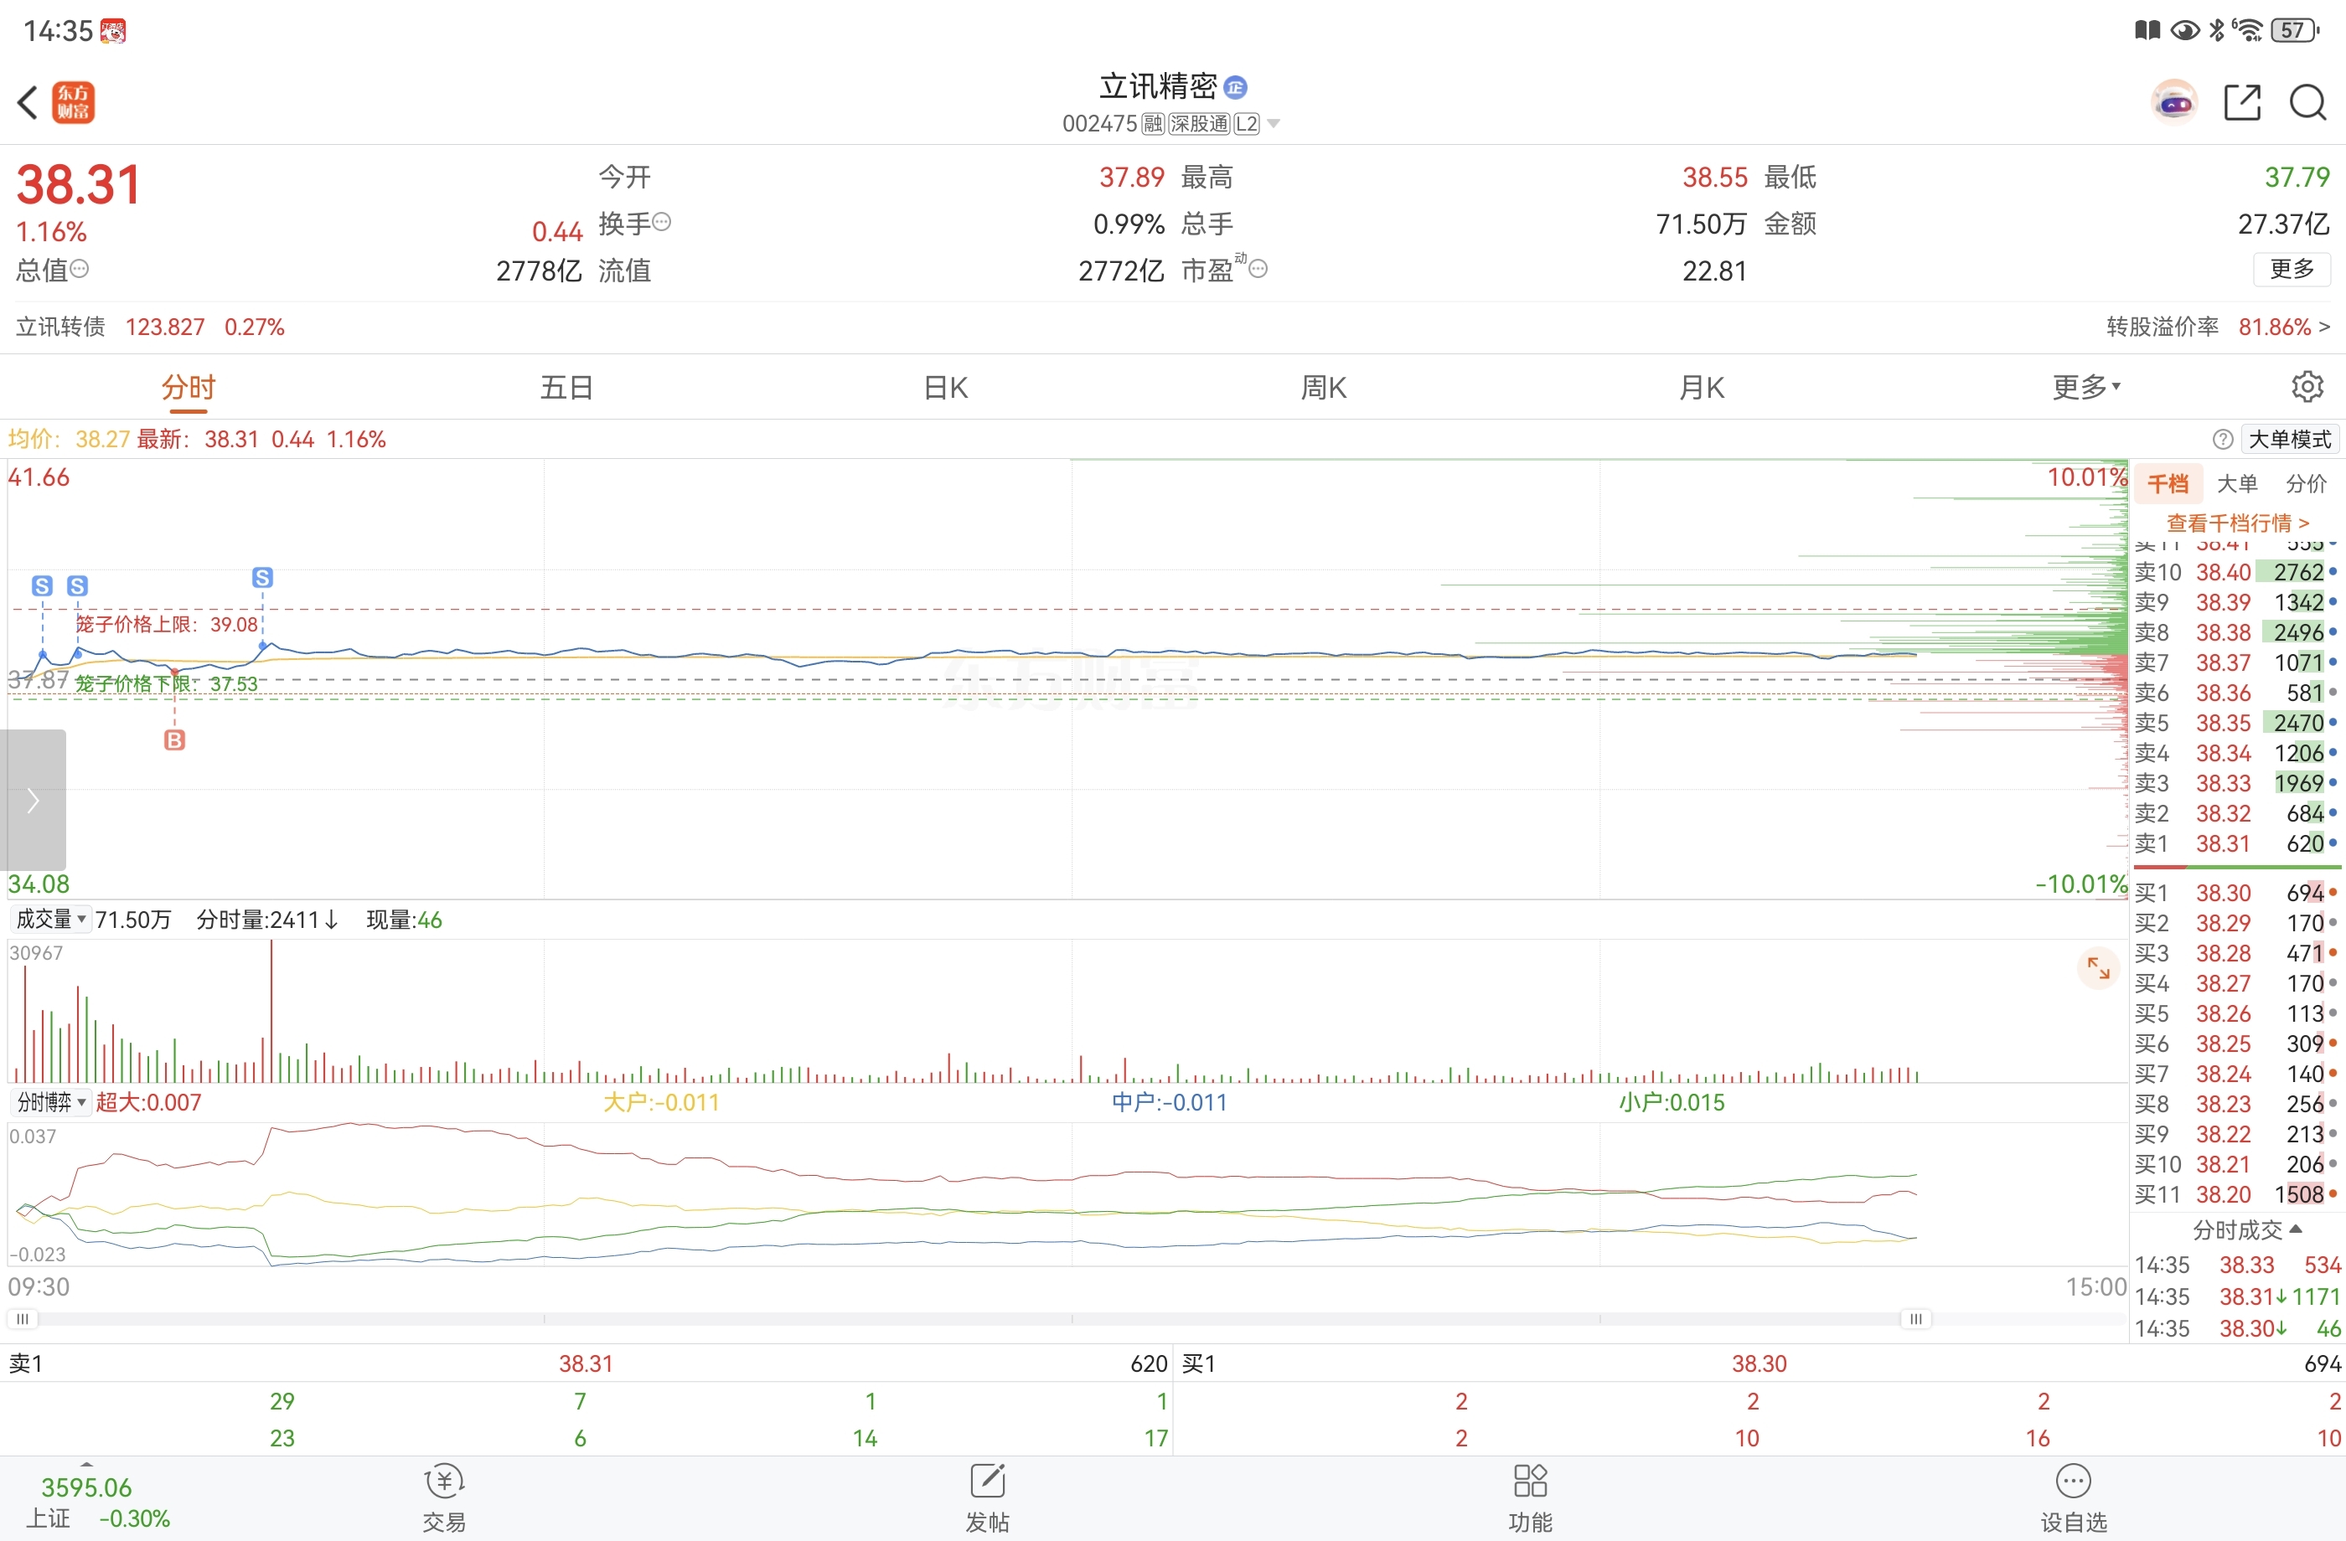The height and width of the screenshot is (1541, 2346).
Task: Tap the first S sell marker on chart
Action: click(43, 586)
